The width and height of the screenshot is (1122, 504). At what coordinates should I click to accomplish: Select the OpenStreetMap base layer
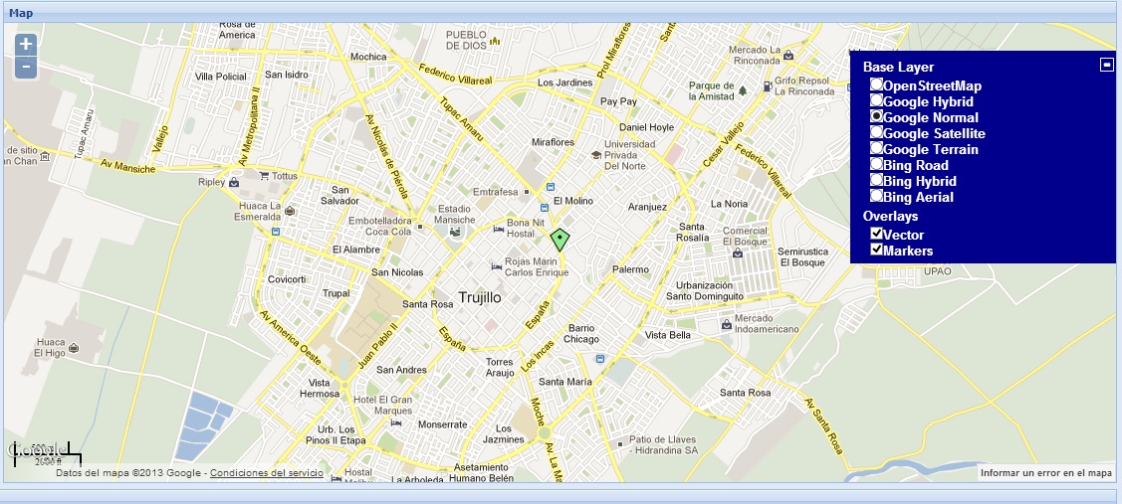(x=876, y=84)
